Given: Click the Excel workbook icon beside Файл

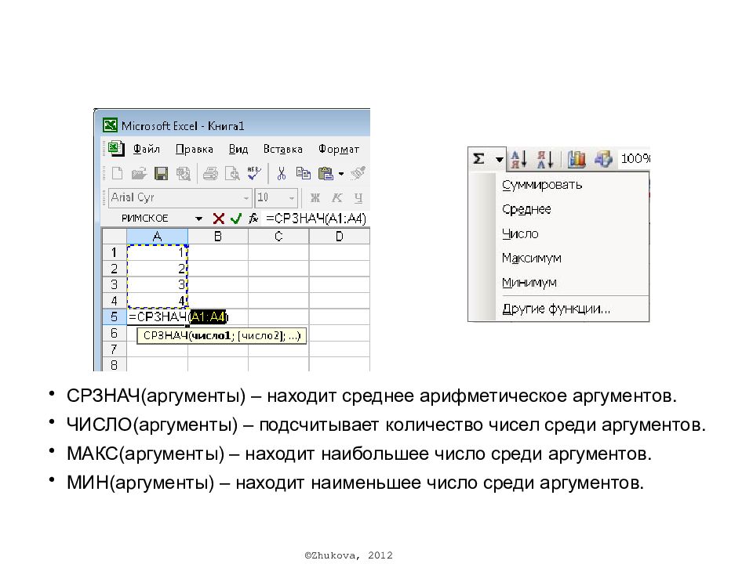Looking at the screenshot, I should tap(115, 149).
